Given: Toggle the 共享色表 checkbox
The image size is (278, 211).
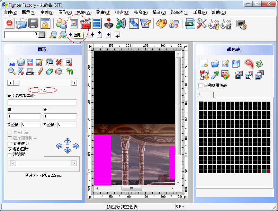Looking at the screenshot, I should coord(10,133).
